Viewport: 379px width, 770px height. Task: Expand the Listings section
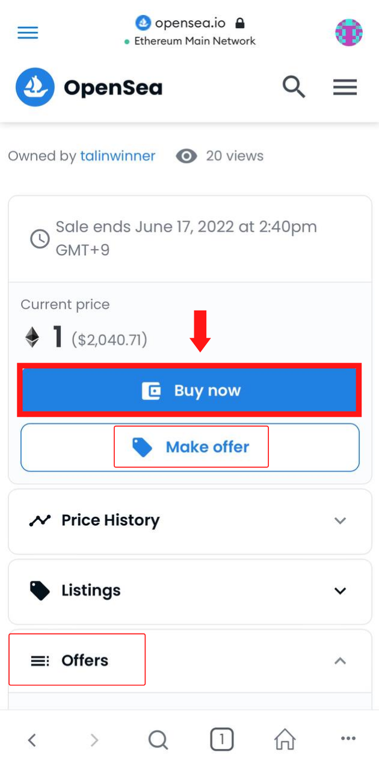[x=190, y=591]
